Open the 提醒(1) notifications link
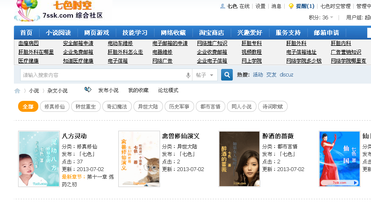This screenshot has width=371, height=211. coord(305,6)
